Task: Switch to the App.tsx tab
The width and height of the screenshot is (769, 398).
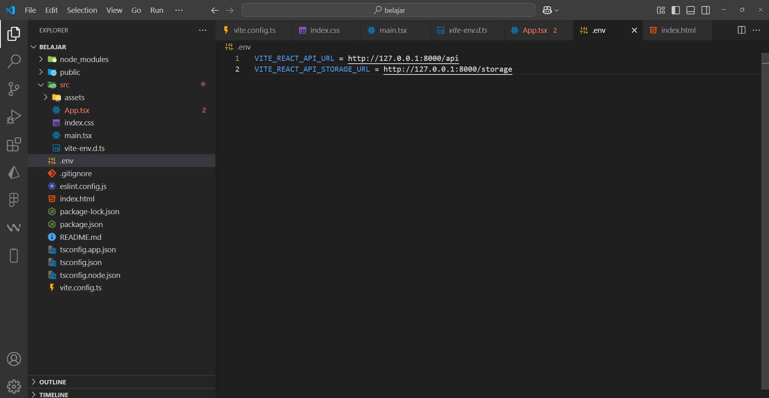Action: pos(538,30)
